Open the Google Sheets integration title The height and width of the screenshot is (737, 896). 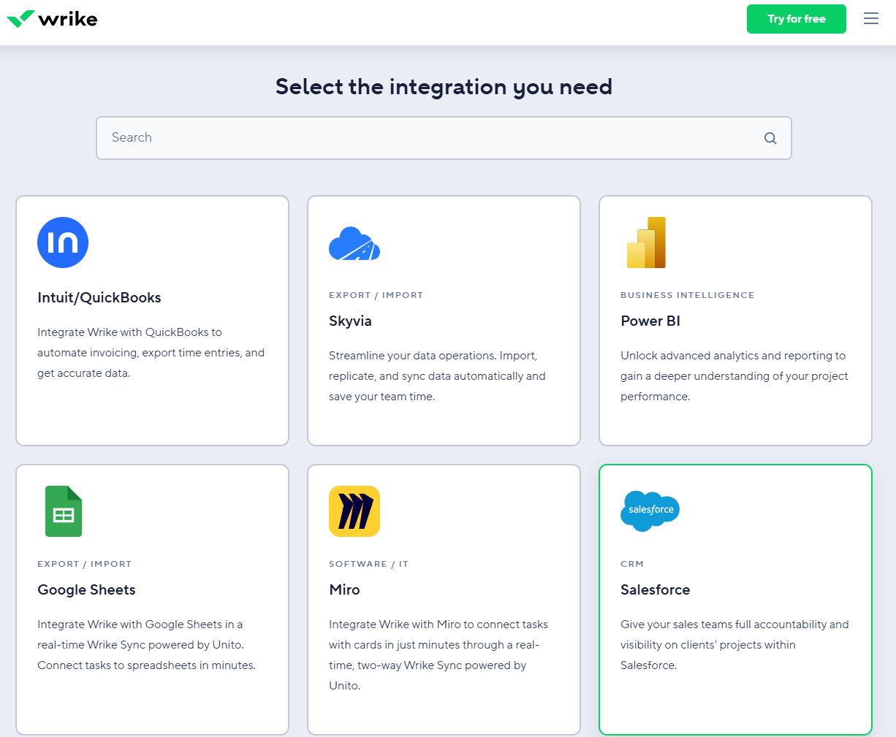coord(86,589)
